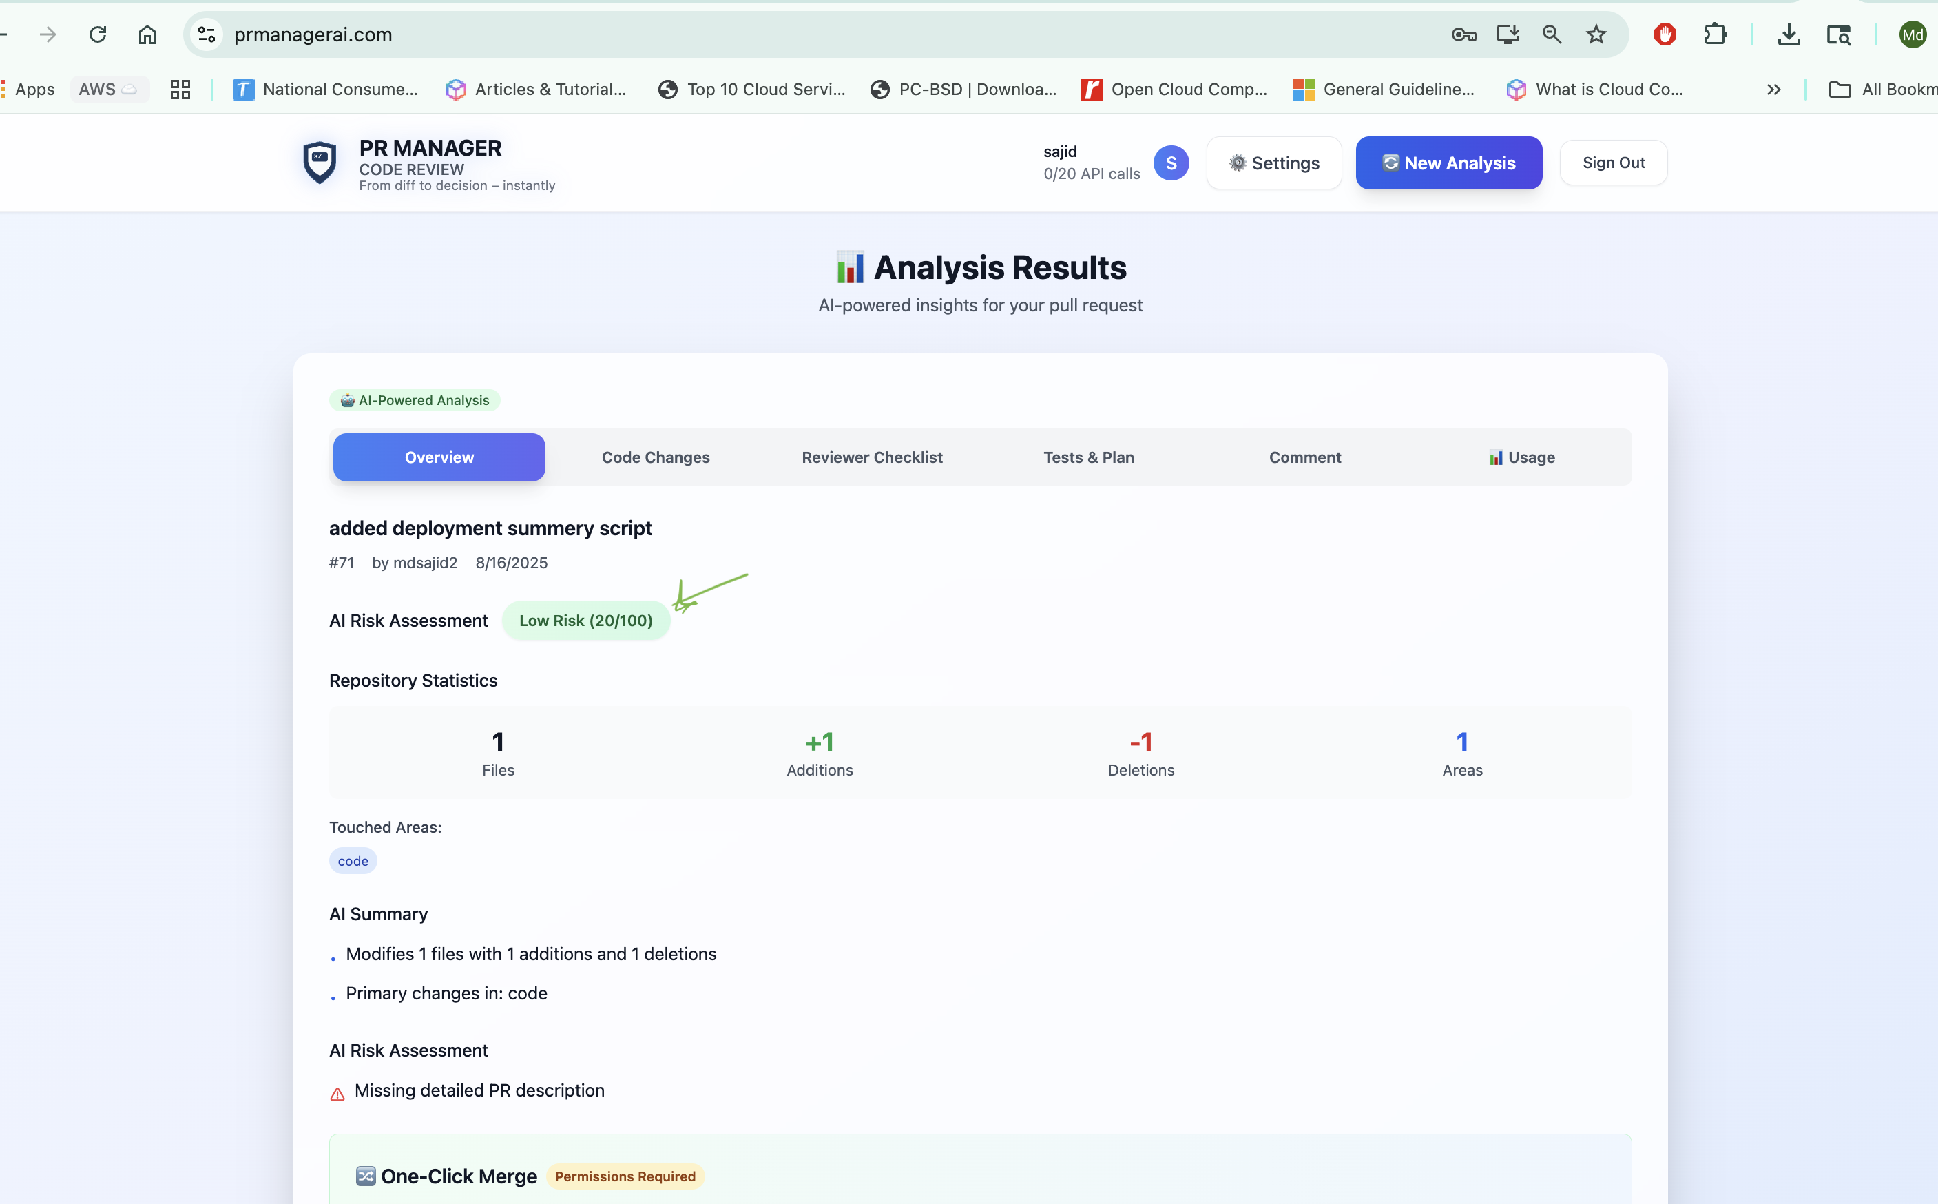1938x1204 pixels.
Task: Open browser downloads icon
Action: point(1789,34)
